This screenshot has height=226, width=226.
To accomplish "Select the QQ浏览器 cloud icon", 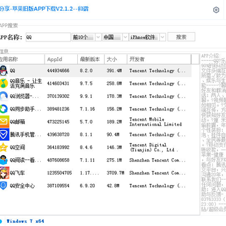I will pos(4,96).
